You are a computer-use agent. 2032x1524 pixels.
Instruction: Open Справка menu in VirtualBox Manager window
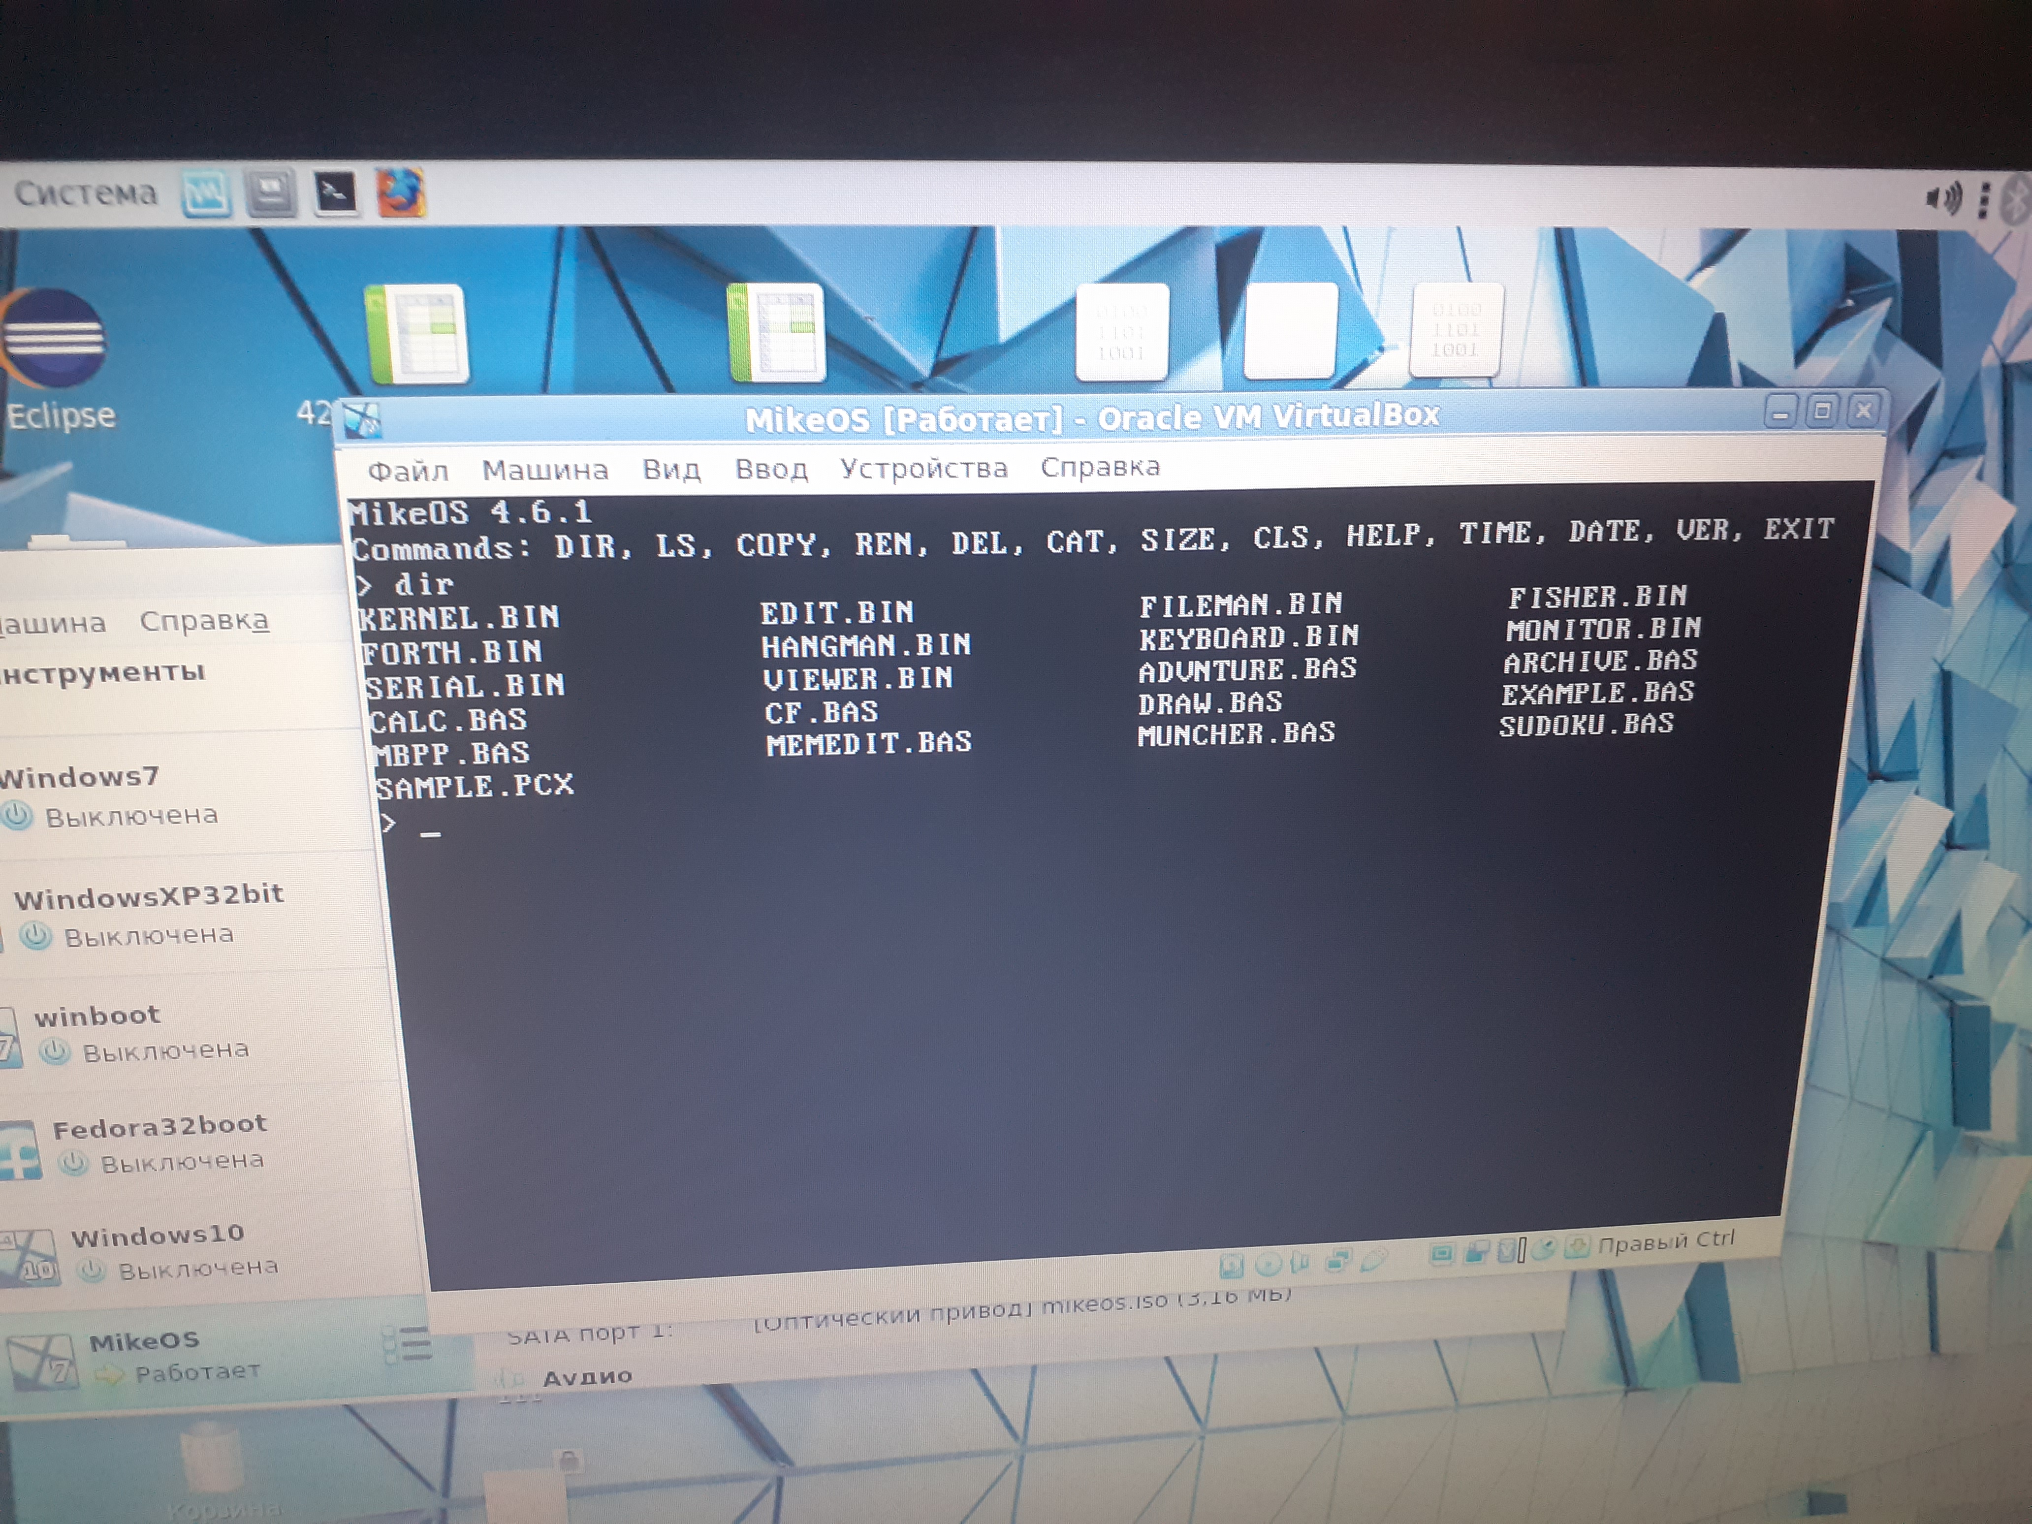tap(204, 621)
